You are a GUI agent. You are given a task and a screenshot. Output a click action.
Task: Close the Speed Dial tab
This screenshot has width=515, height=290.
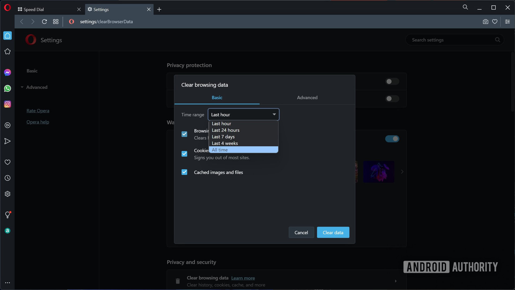click(79, 9)
